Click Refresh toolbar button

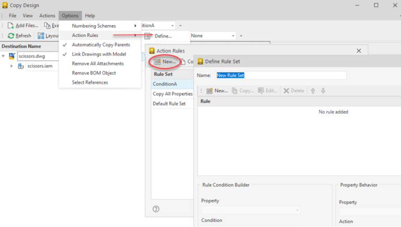click(x=19, y=36)
